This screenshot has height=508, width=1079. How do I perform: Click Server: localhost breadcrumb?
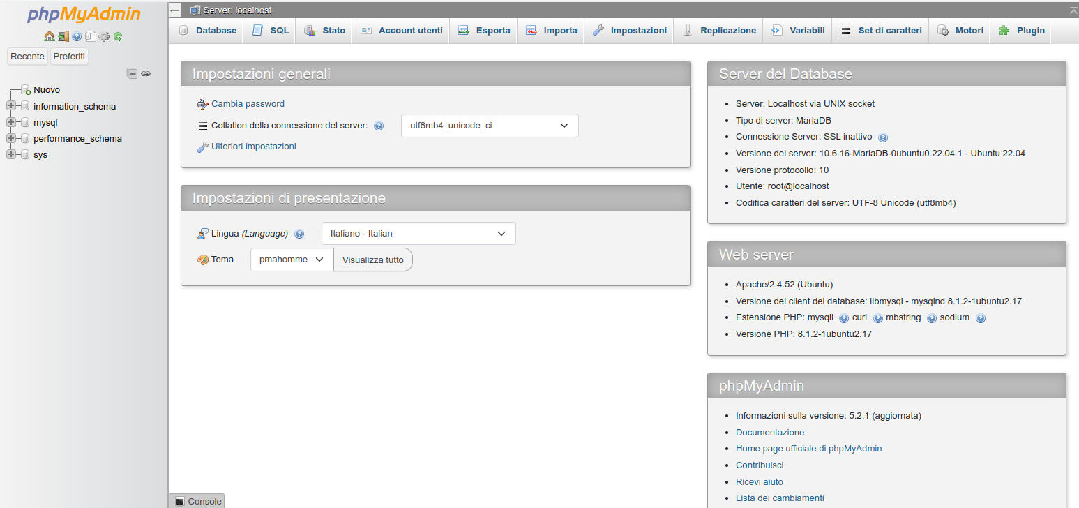point(237,10)
